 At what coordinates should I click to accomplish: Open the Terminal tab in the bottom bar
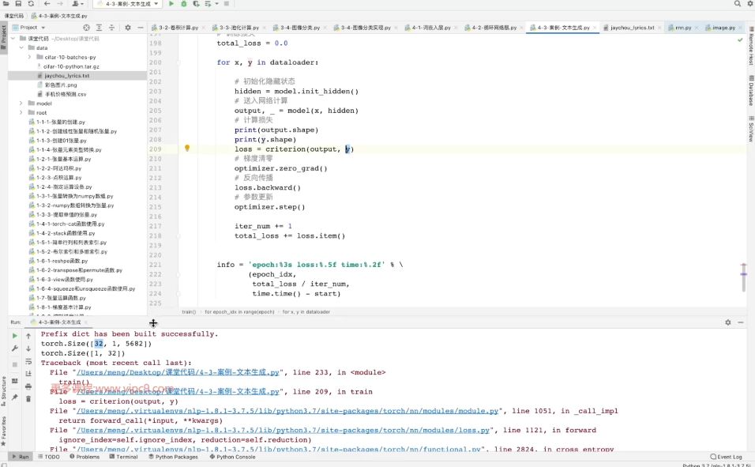[123, 457]
